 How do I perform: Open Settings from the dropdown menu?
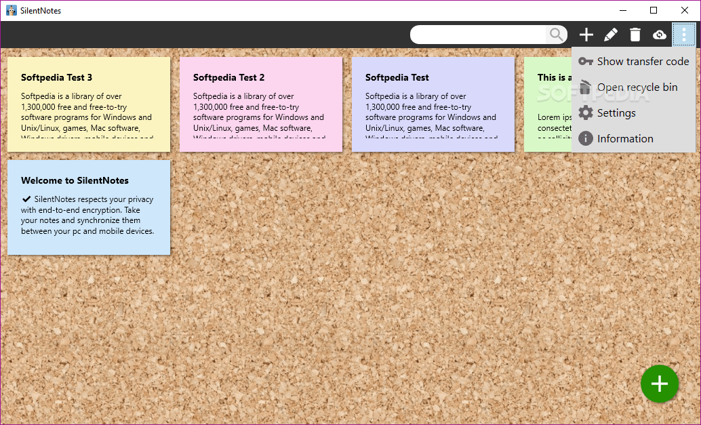tap(633, 113)
